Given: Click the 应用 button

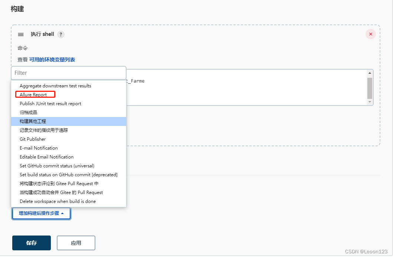Looking at the screenshot, I should click(x=76, y=243).
